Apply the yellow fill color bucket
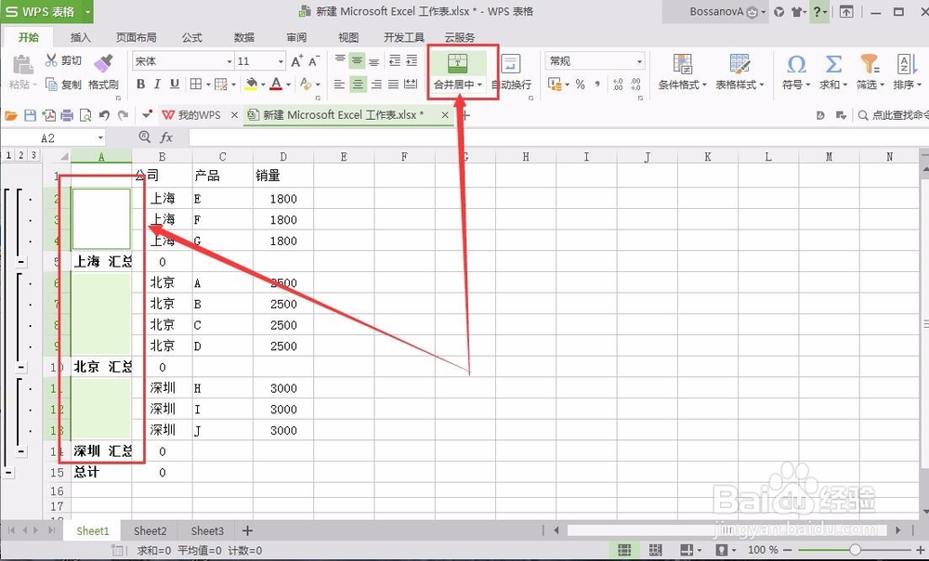929x561 pixels. tap(251, 85)
